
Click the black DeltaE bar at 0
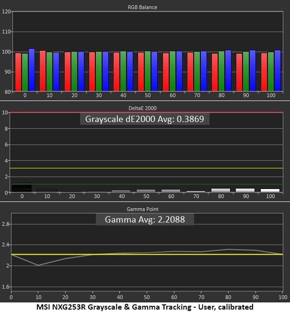click(x=22, y=188)
